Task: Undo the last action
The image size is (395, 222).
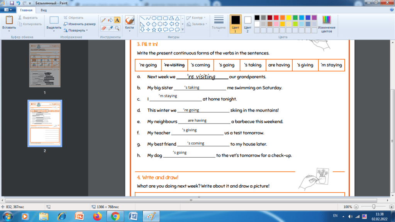Action: pyautogui.click(x=18, y=3)
